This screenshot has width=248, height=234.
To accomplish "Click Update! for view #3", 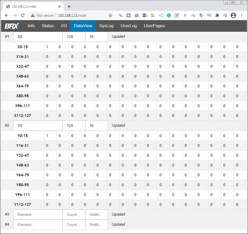I will click(x=118, y=214).
